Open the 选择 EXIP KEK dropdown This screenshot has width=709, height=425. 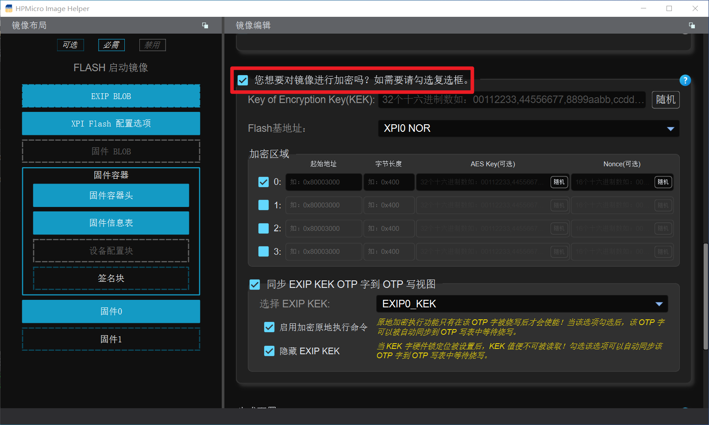point(522,304)
